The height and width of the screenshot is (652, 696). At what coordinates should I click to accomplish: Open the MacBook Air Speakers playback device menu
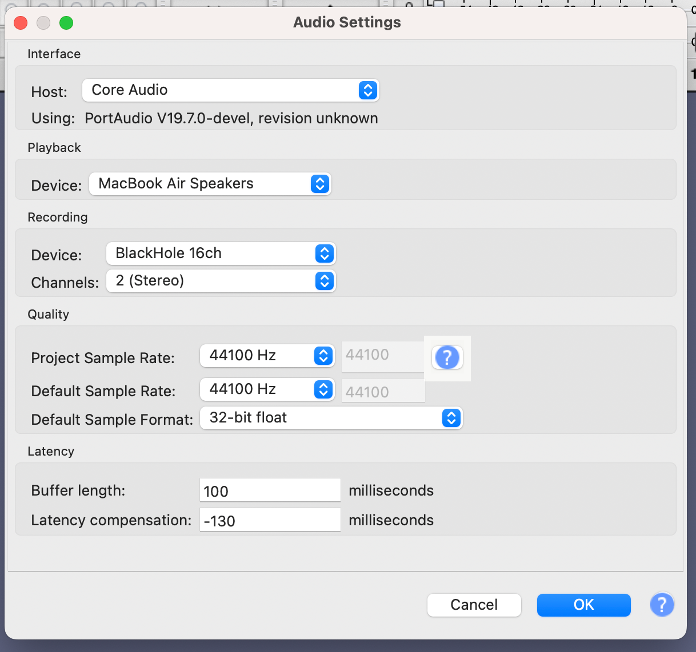click(x=209, y=184)
